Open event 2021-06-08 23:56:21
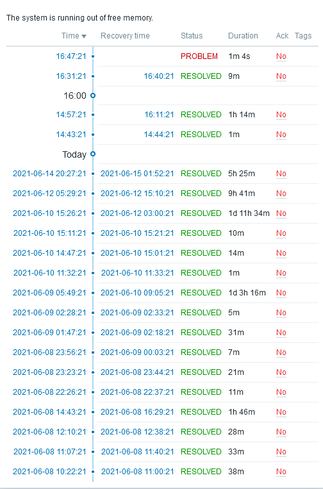Viewport: 323px width, 489px height. 49,352
